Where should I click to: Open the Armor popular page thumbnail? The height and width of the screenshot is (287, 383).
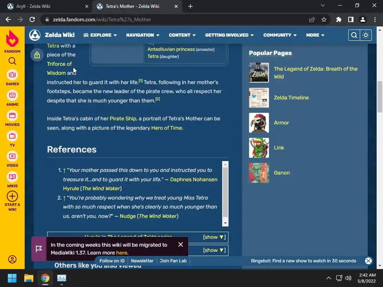coord(259,123)
